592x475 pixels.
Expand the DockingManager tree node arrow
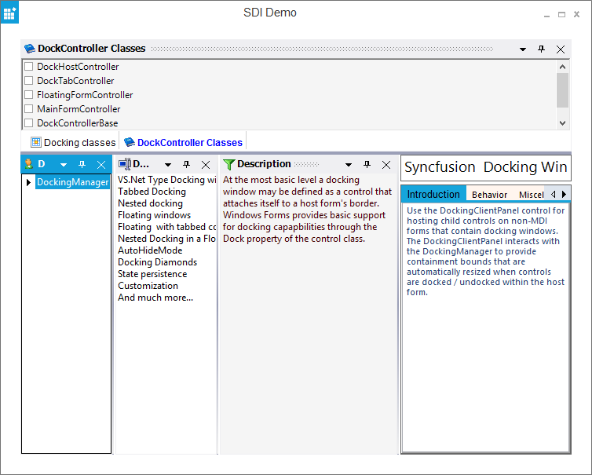(x=29, y=182)
